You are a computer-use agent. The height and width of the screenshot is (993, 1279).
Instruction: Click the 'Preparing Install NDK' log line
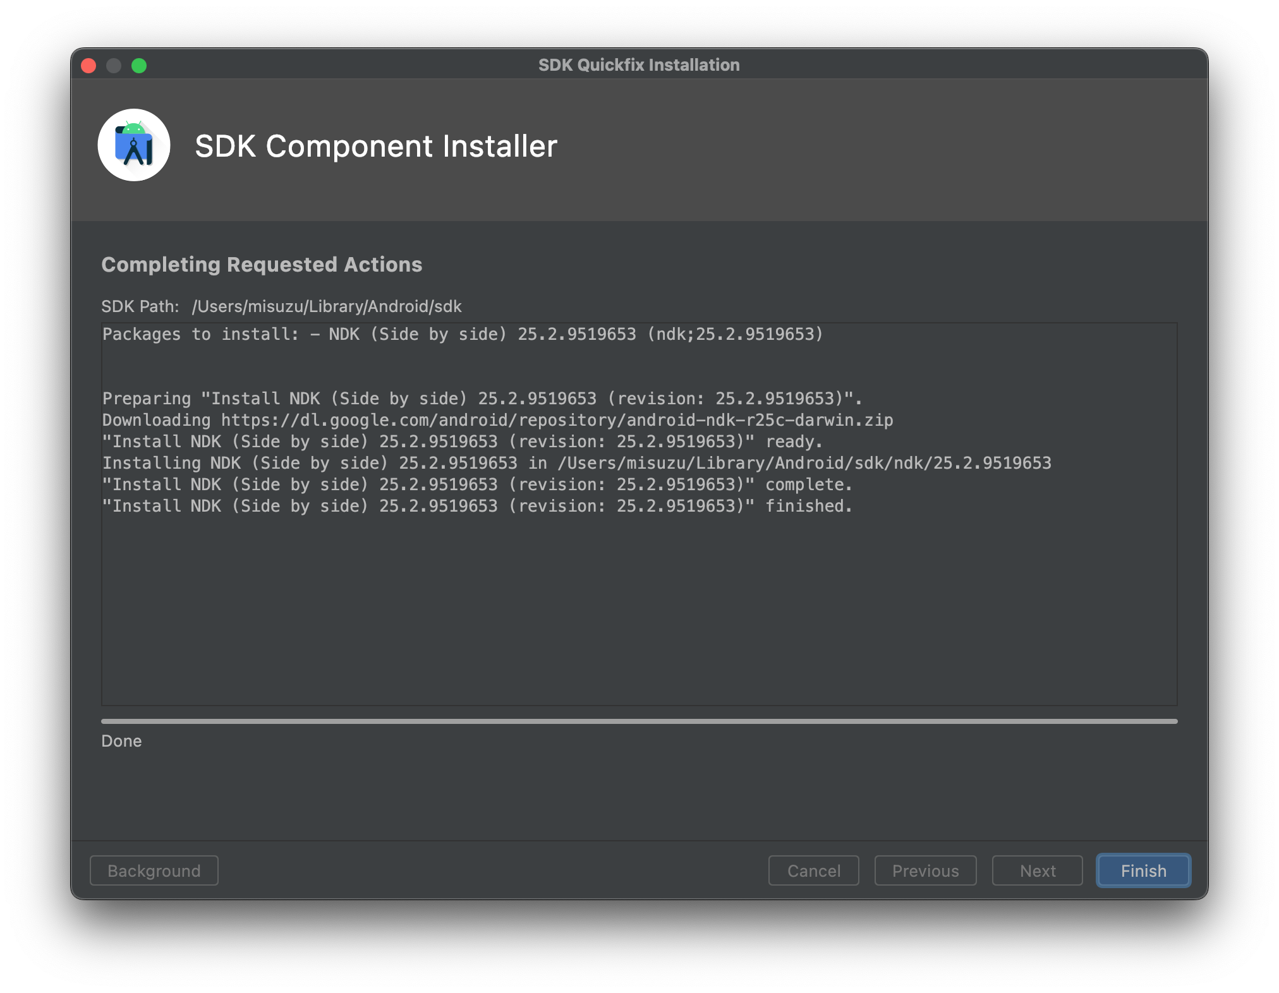tap(482, 399)
